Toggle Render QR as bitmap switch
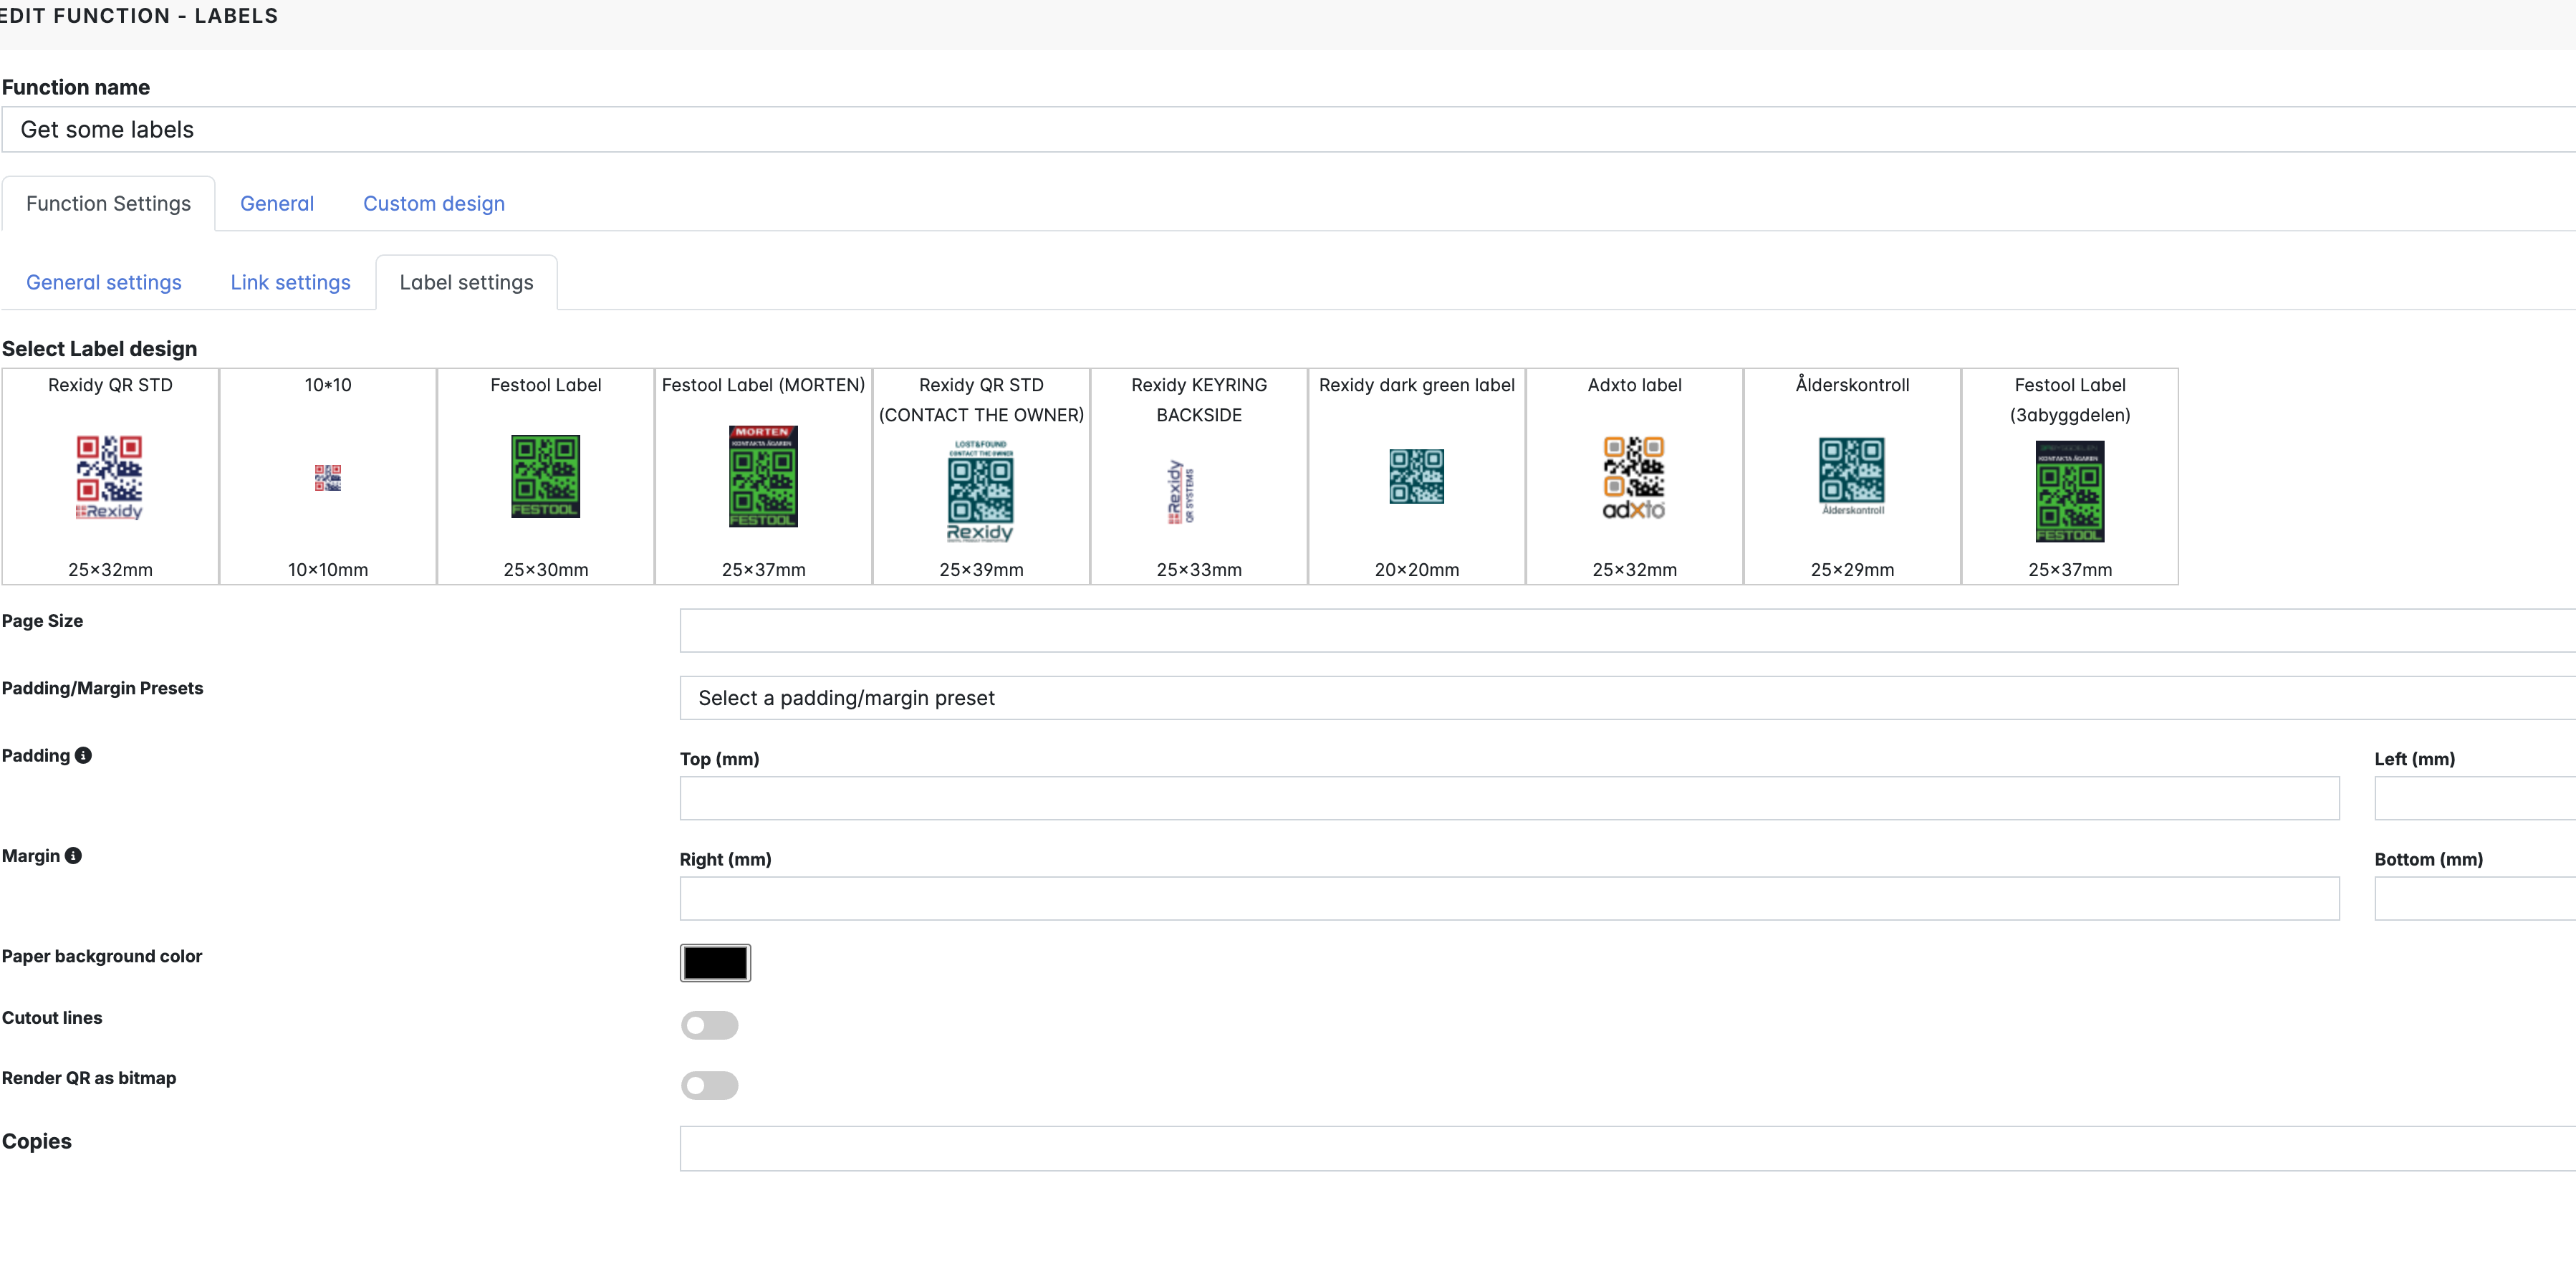This screenshot has height=1274, width=2576. (709, 1085)
